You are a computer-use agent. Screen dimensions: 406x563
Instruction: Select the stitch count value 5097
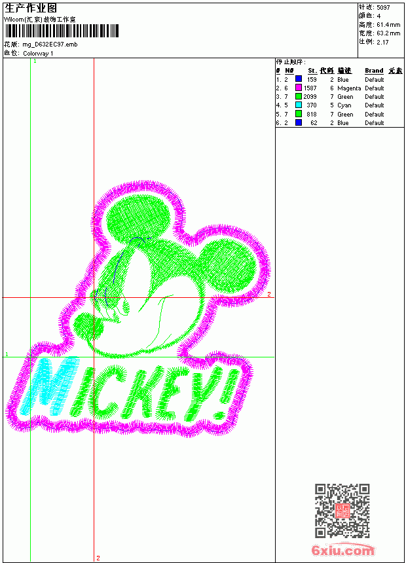(383, 8)
